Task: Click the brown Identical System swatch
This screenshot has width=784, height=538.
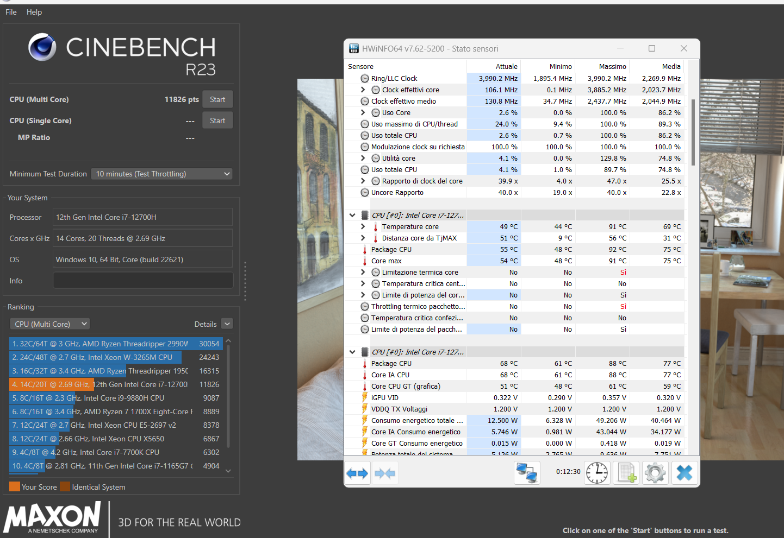Action: (x=65, y=486)
